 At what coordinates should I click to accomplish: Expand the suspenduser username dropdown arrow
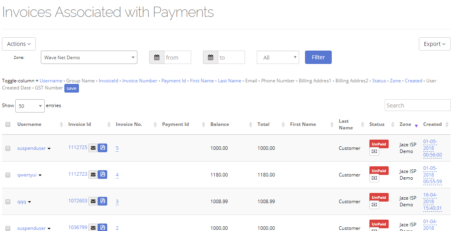49,148
